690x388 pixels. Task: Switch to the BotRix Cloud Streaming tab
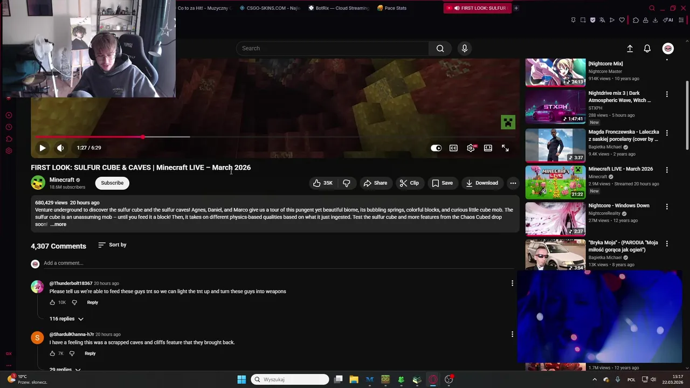point(339,8)
